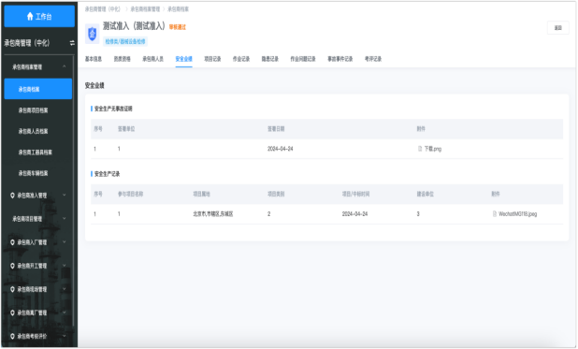Click the pin icon beside 承包商入厂管理
Viewport: 578px width, 349px height.
click(12, 242)
